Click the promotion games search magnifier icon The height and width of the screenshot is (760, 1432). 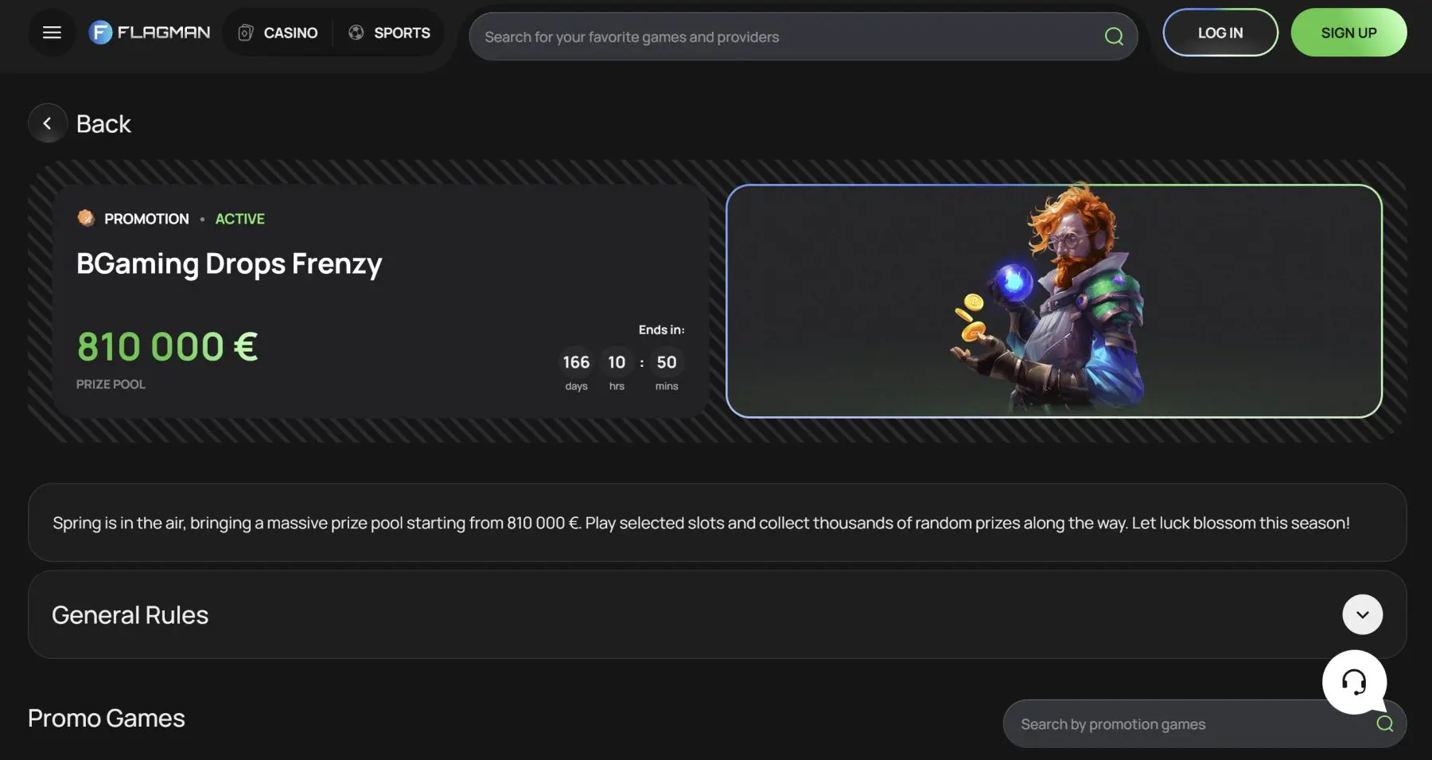click(x=1385, y=723)
